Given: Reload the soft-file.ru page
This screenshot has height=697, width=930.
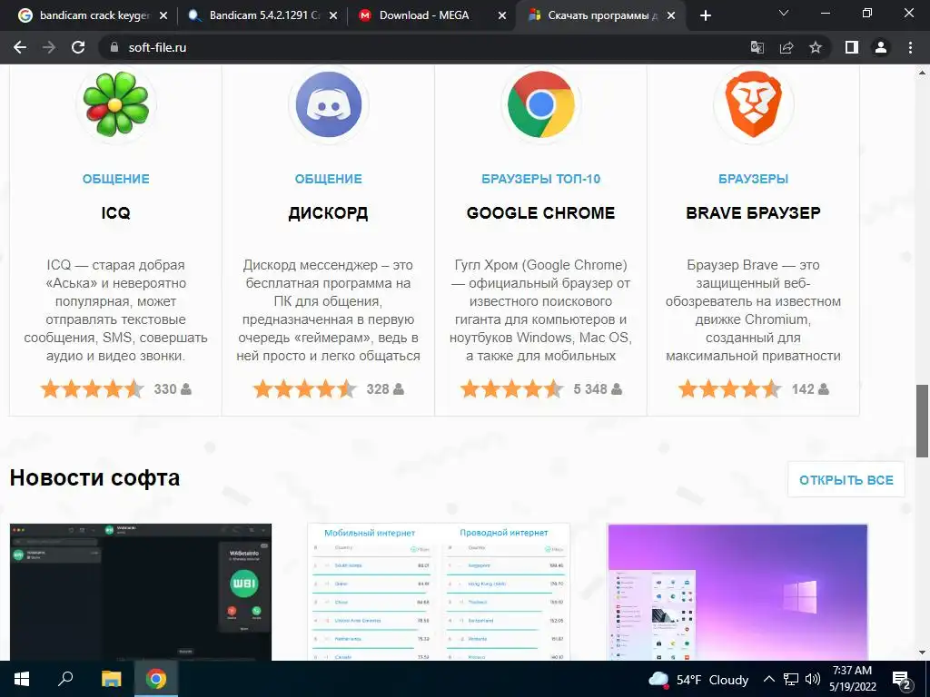Looking at the screenshot, I should pos(78,47).
